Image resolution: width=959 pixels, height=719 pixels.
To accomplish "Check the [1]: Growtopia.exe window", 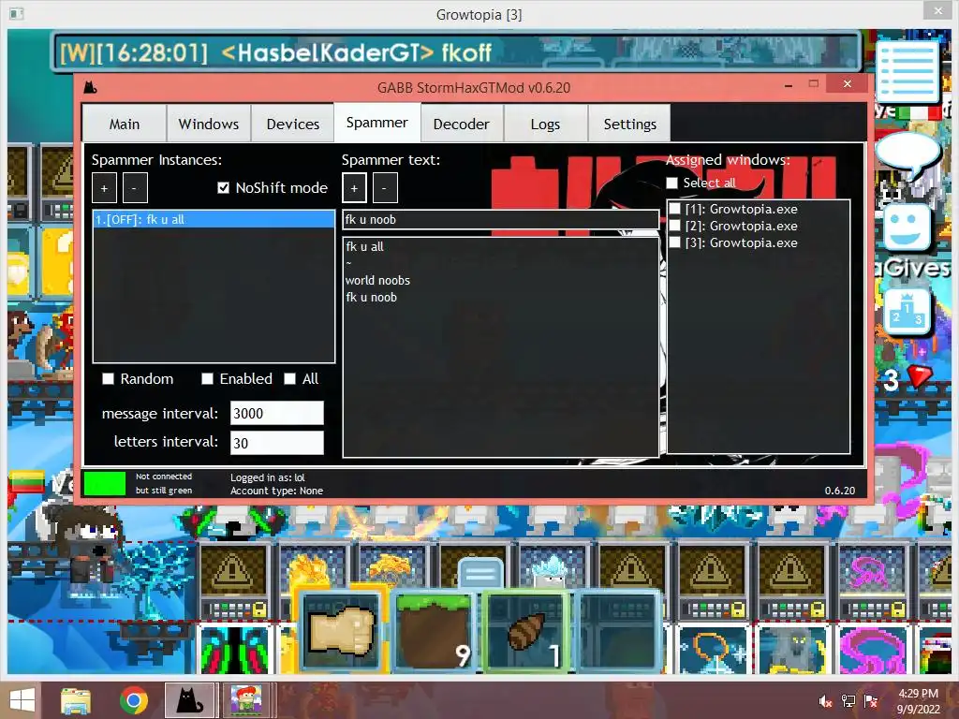I will click(x=674, y=209).
